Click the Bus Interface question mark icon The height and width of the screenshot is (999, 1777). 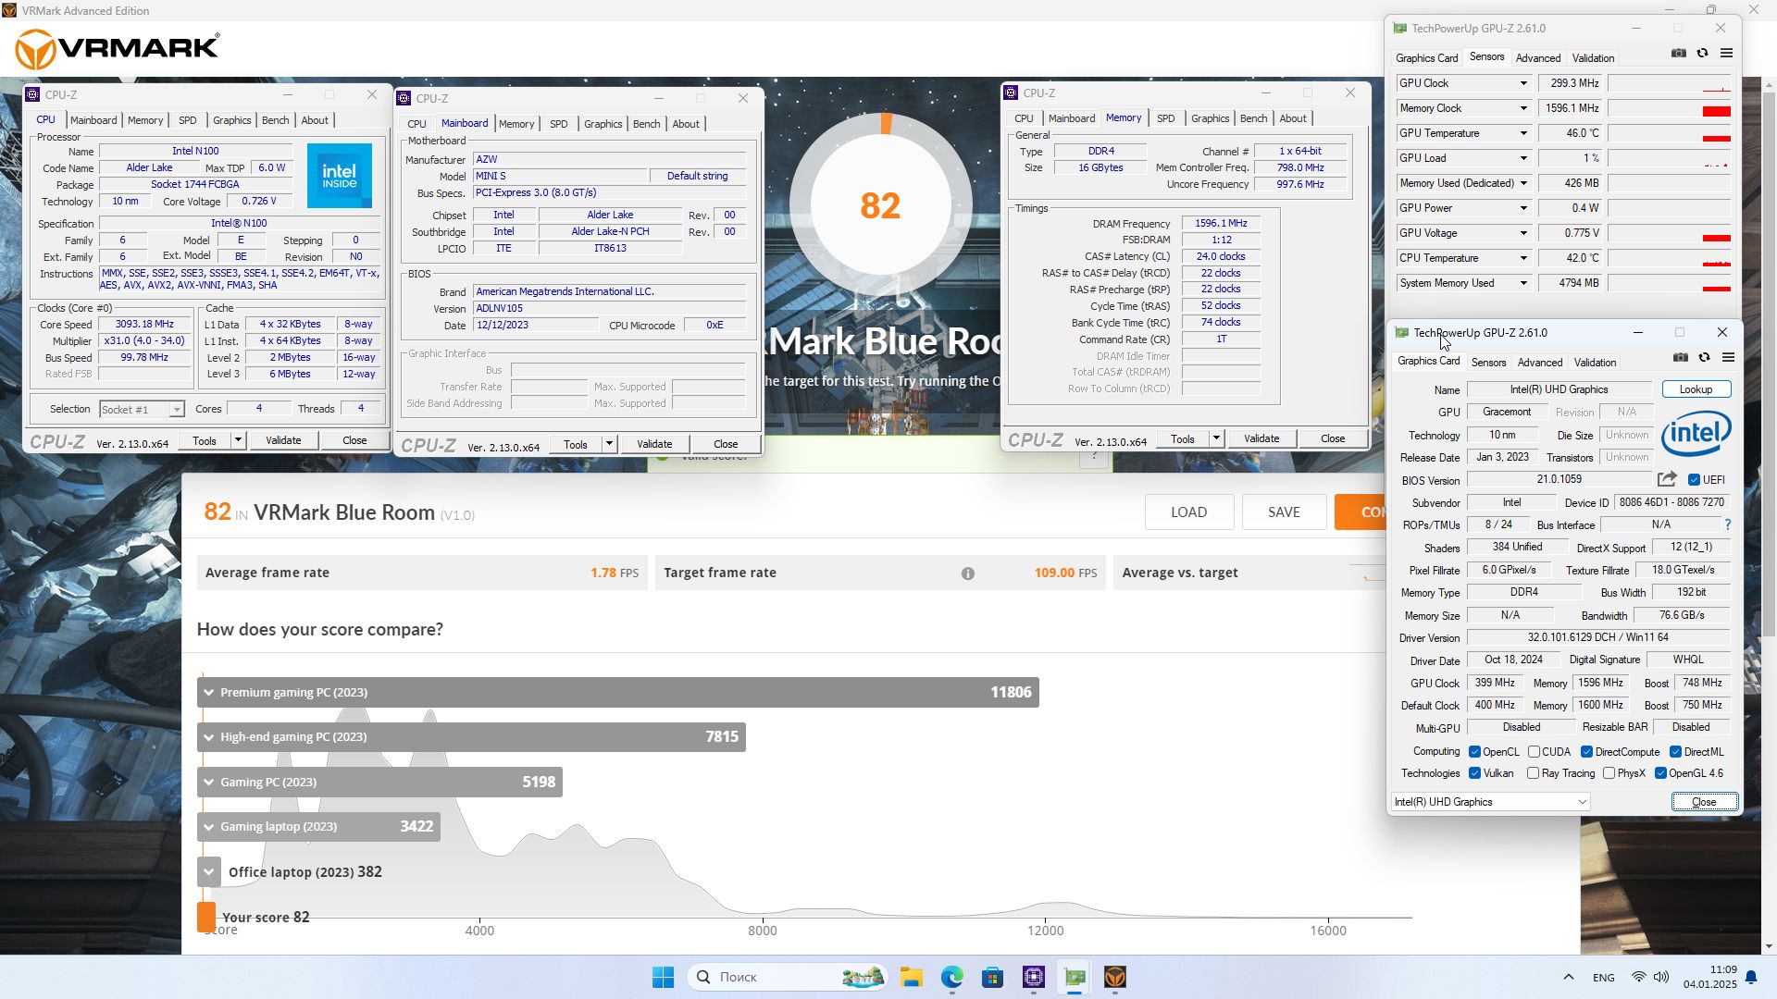click(1727, 524)
